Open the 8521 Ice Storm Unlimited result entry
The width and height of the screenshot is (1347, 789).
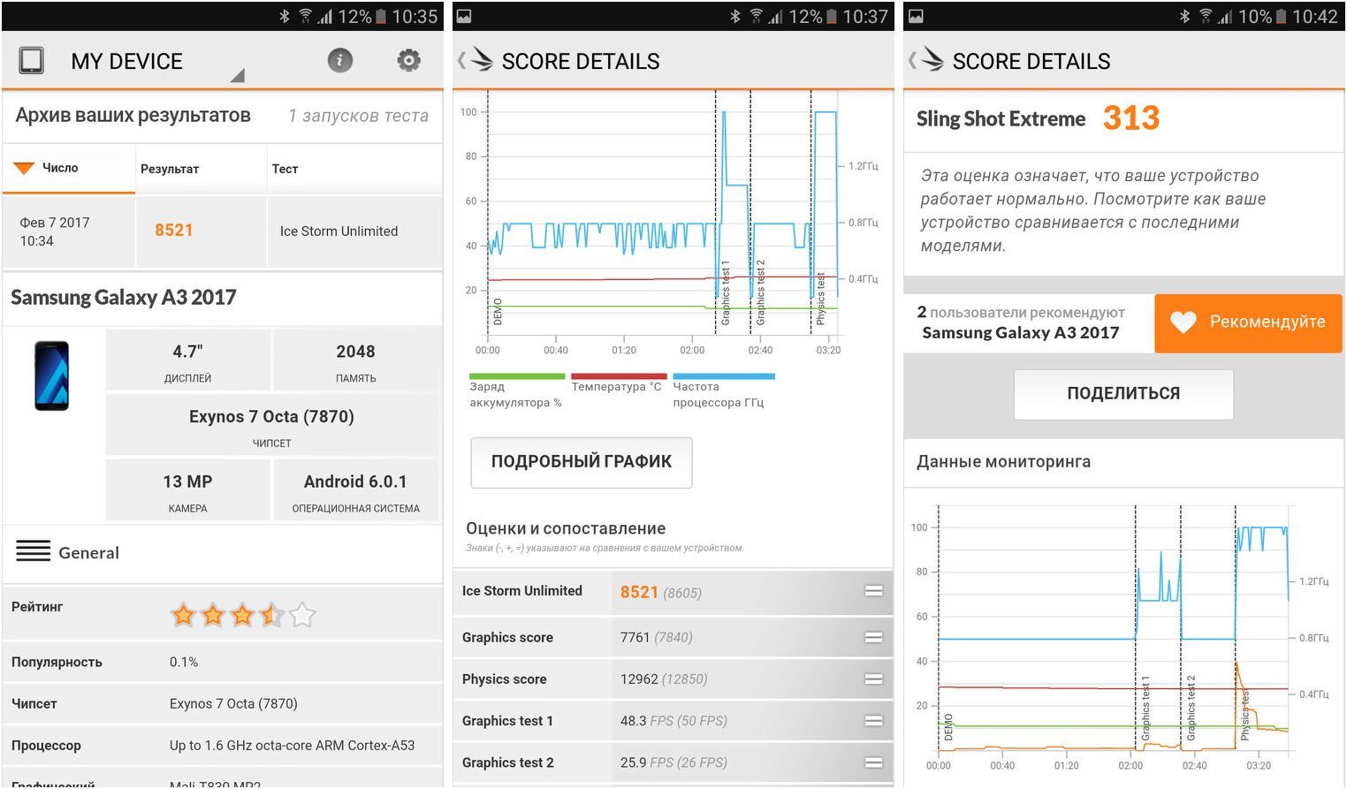[174, 231]
